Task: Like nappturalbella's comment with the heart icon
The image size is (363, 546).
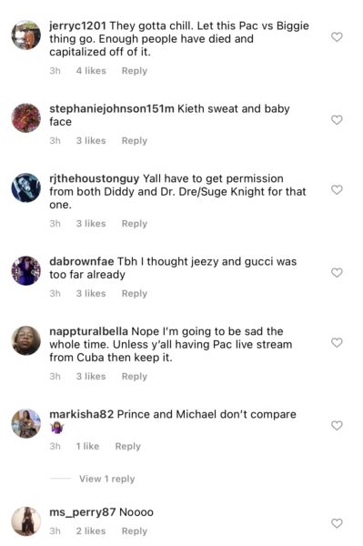Action: point(337,343)
